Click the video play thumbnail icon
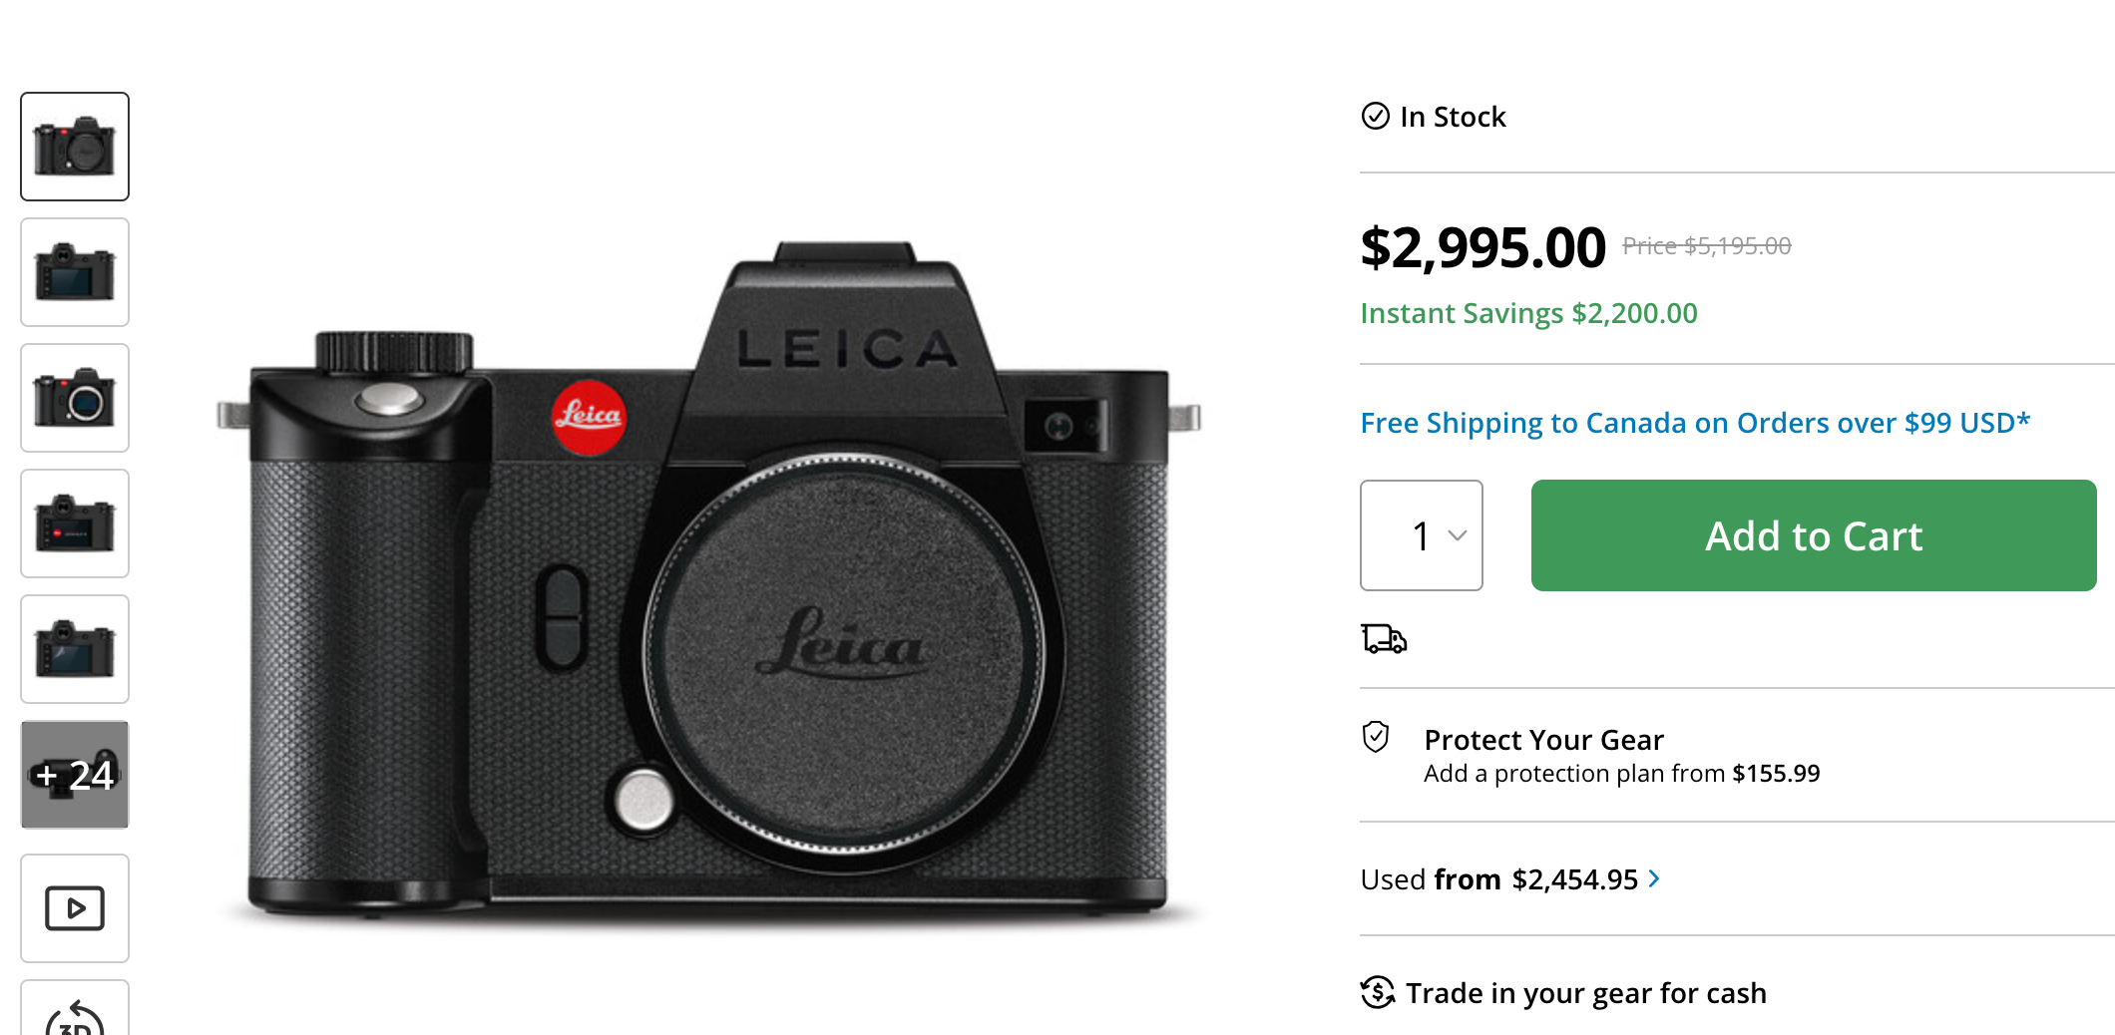The width and height of the screenshot is (2115, 1035). (x=75, y=907)
